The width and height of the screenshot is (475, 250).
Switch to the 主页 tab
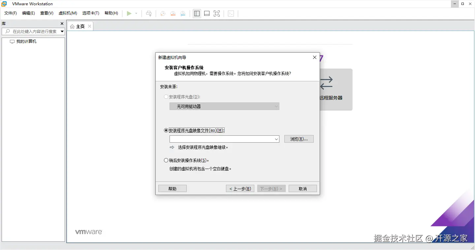(79, 26)
